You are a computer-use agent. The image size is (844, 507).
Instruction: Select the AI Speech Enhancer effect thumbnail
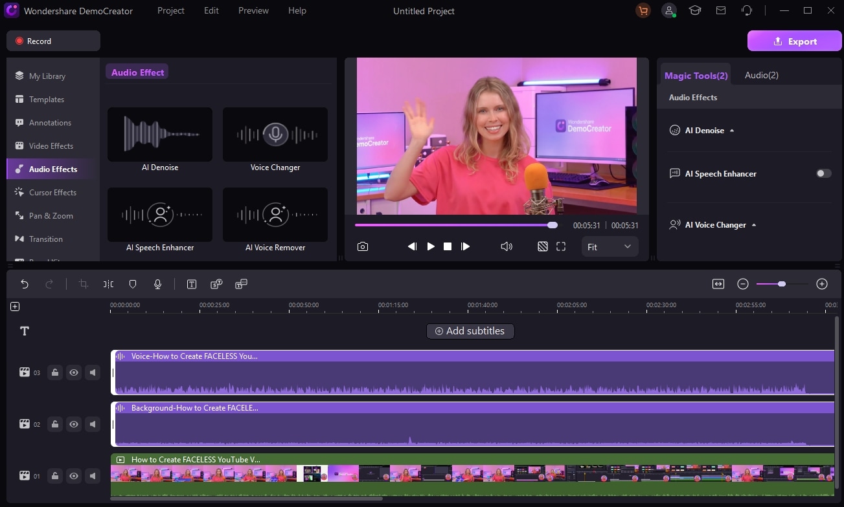pyautogui.click(x=160, y=215)
